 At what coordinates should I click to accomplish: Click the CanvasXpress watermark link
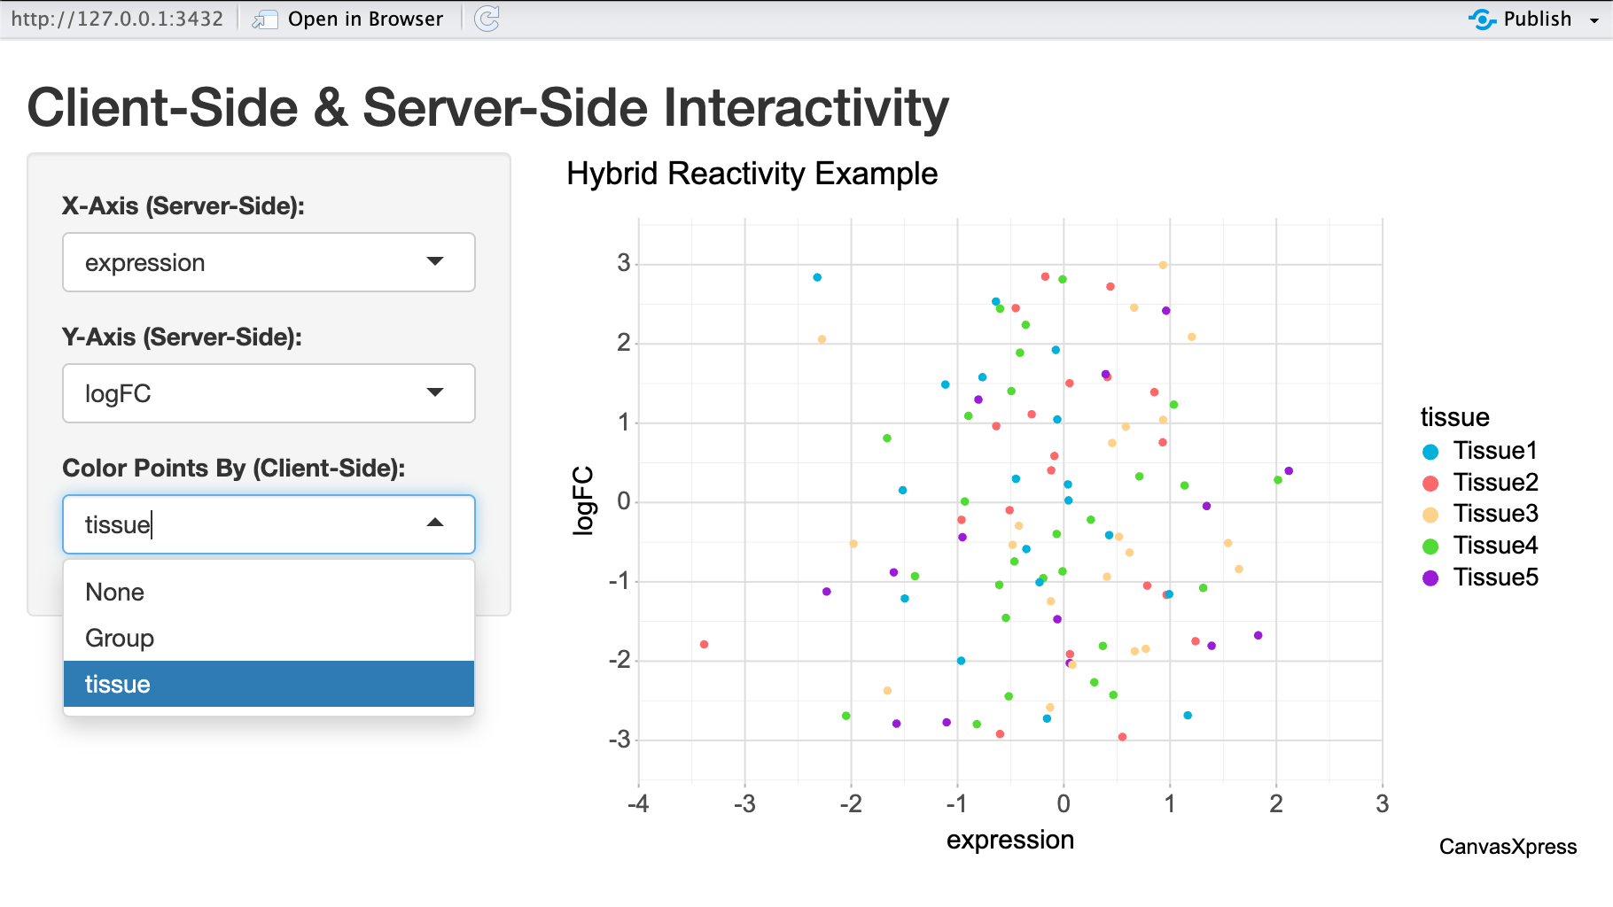pyautogui.click(x=1507, y=847)
